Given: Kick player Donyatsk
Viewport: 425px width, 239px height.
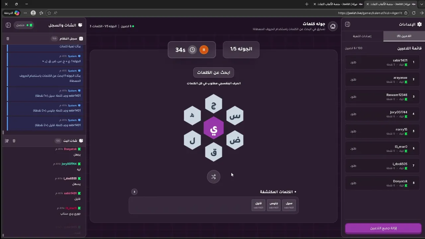Looking at the screenshot, I should (353, 183).
